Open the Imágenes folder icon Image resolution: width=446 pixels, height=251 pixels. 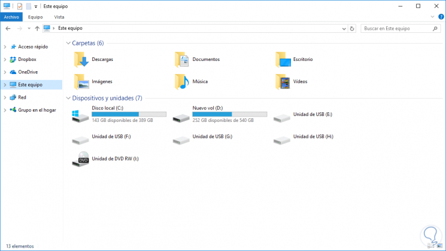pos(81,82)
